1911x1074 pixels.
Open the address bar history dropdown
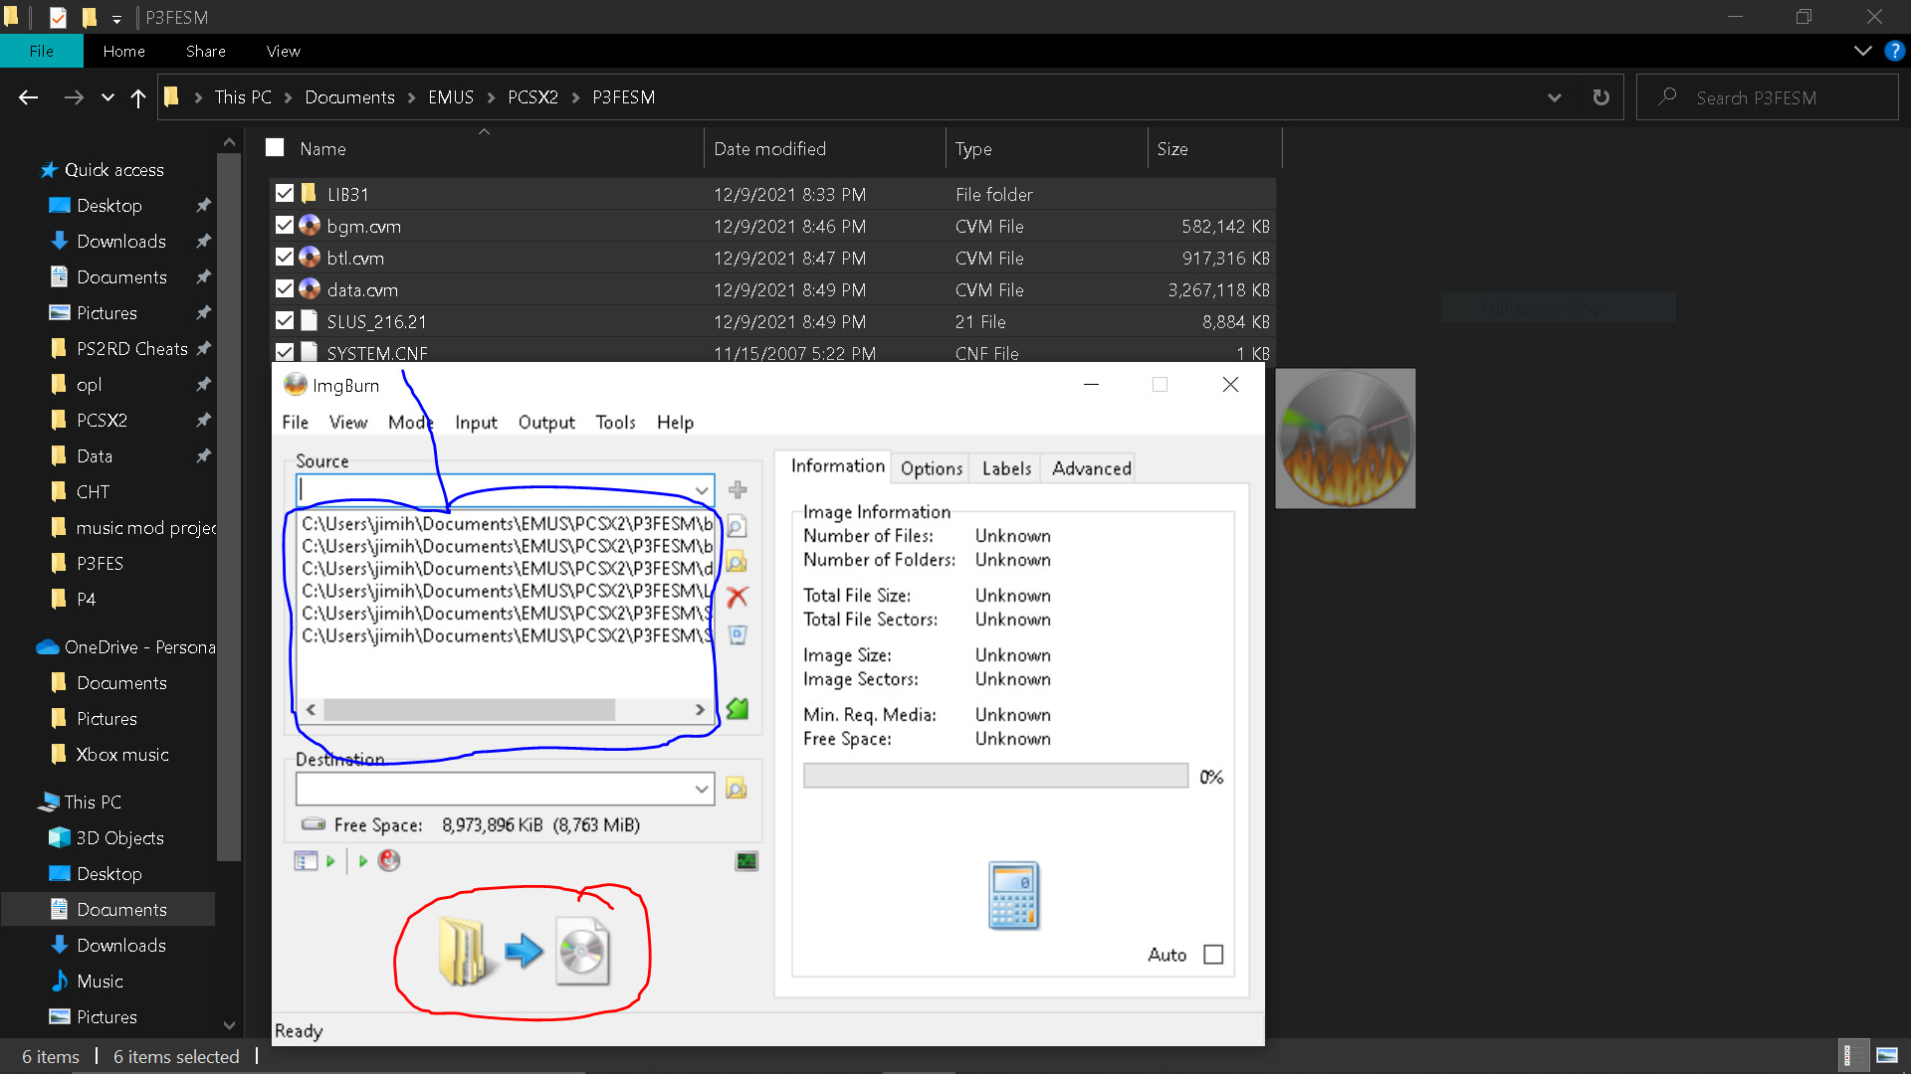click(1554, 97)
